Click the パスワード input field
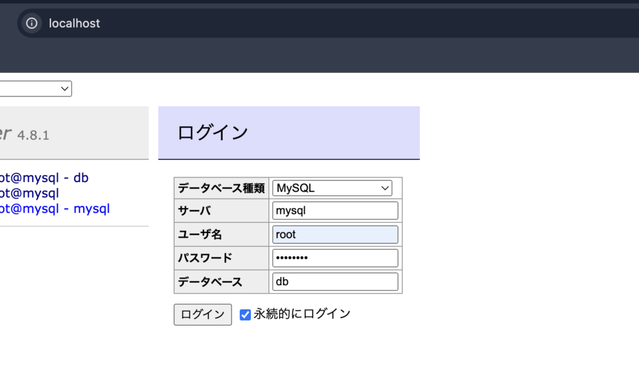 tap(335, 258)
